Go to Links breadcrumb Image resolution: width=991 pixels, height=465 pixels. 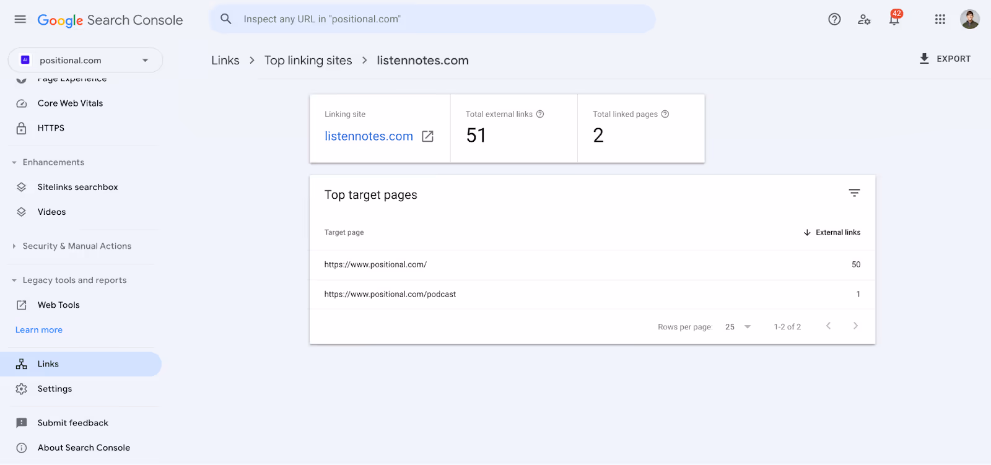tap(225, 60)
